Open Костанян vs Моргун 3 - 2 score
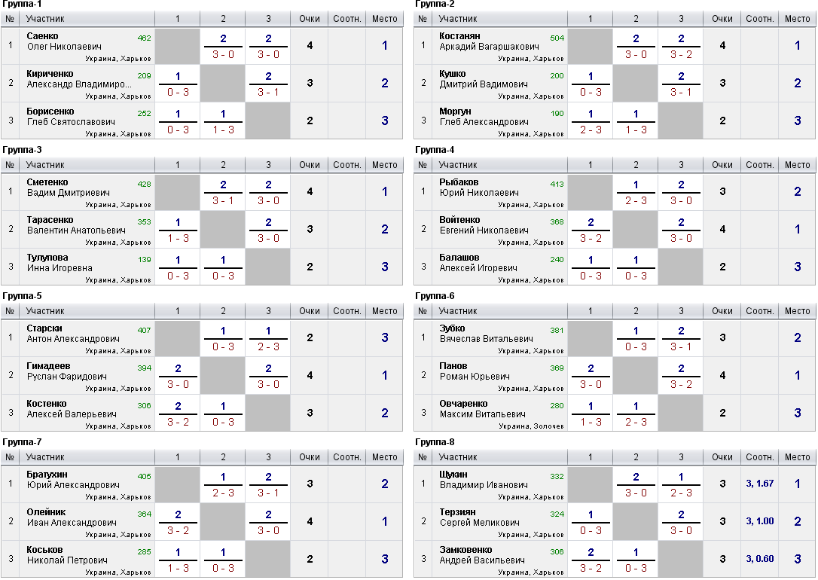 click(681, 54)
